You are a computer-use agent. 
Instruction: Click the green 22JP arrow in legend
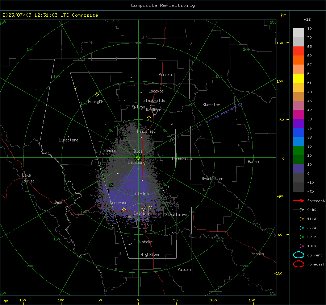pos(298,237)
